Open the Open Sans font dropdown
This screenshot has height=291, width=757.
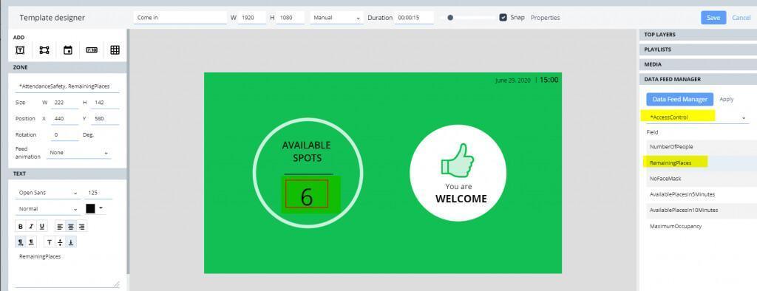pos(48,193)
